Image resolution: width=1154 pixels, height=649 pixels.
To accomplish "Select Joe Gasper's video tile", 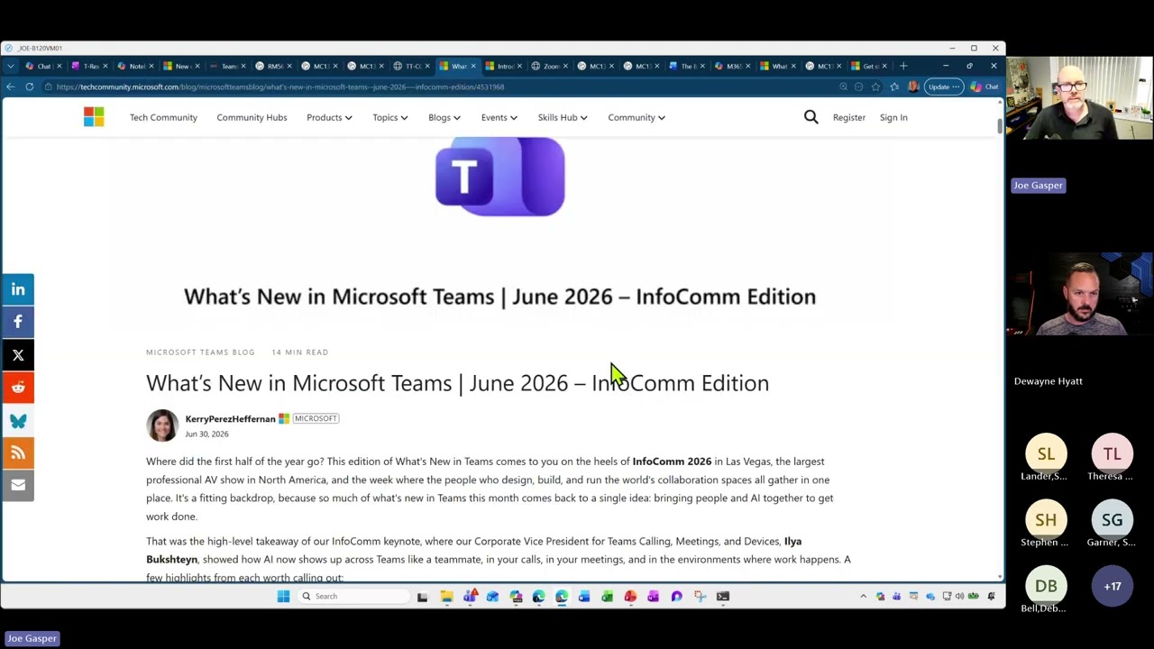I will click(1079, 100).
